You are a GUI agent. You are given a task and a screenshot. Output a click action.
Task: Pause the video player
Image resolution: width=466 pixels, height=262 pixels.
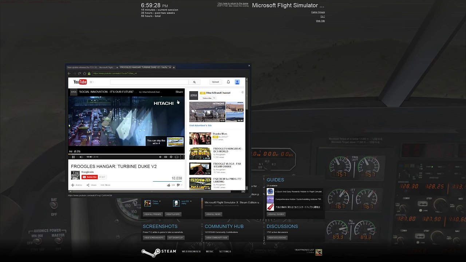[73, 157]
